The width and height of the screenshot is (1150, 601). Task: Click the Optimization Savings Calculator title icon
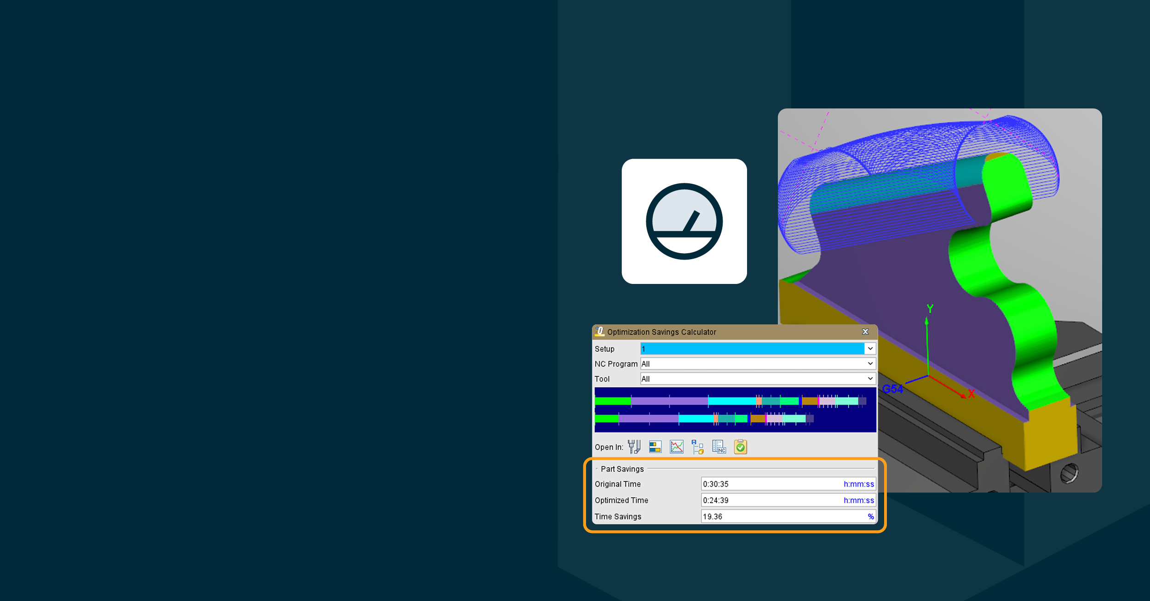click(x=599, y=331)
